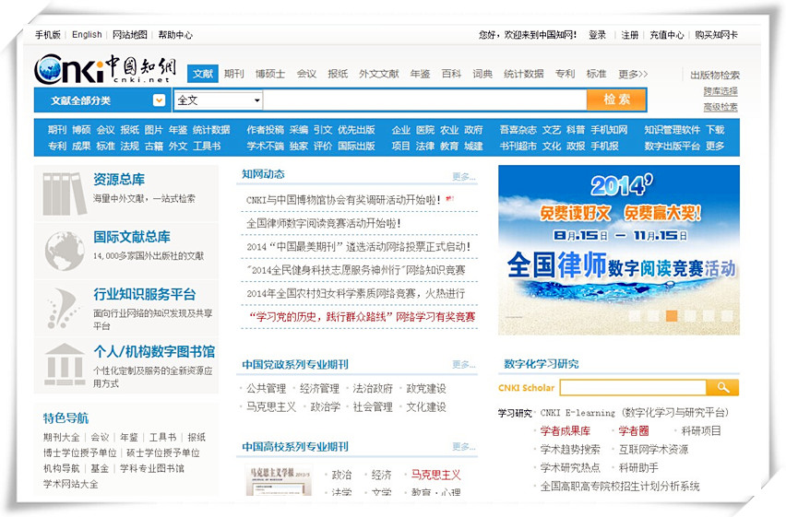Open 网站地图 link

click(x=130, y=35)
